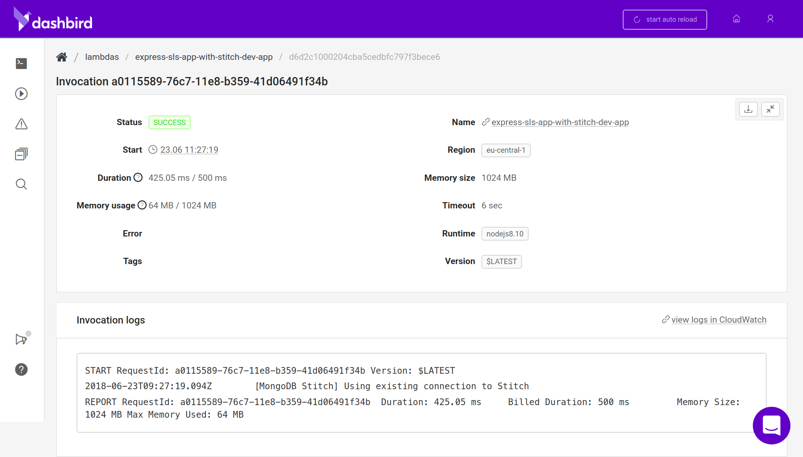Click breadcrumb invocation id d6d2c1000204...
The width and height of the screenshot is (803, 457).
[364, 57]
